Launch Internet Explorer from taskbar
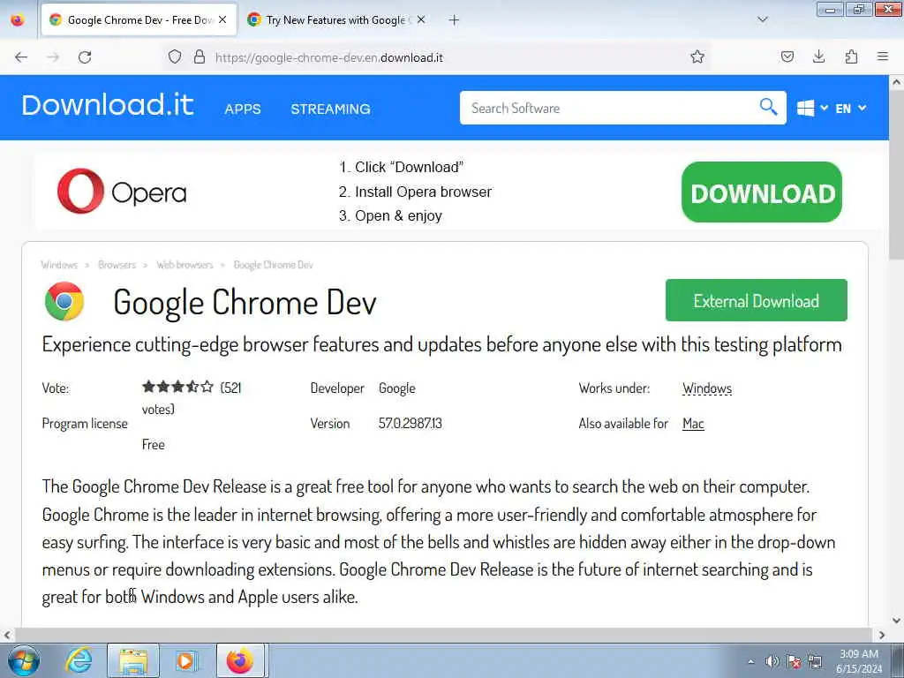 click(79, 660)
